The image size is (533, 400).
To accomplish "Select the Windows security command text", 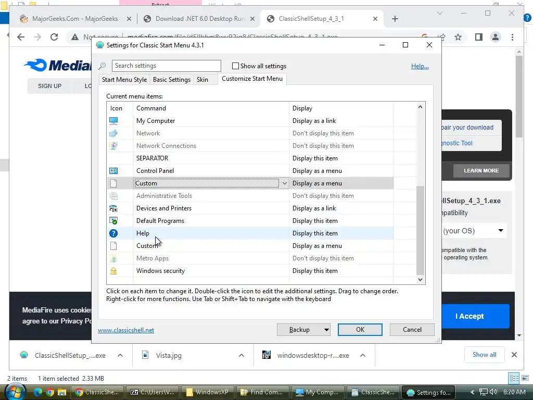I will click(x=160, y=271).
